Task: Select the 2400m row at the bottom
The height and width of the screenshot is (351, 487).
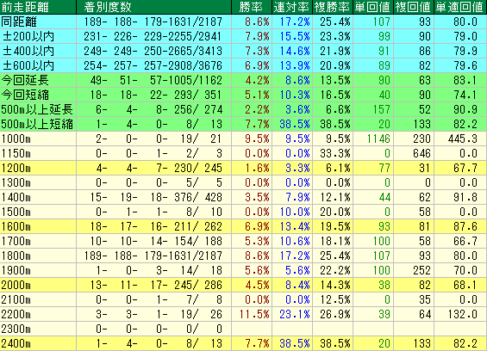Action: tap(243, 343)
